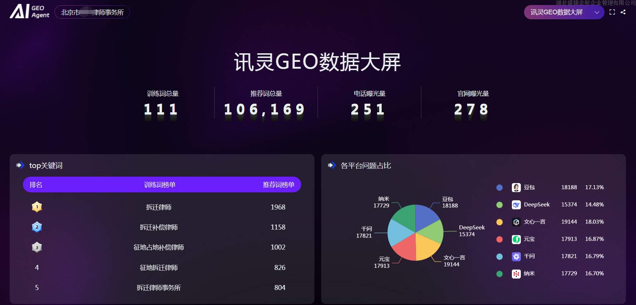Click the DeepSeek 15374 pie chart label
636x305 pixels.
[472, 231]
